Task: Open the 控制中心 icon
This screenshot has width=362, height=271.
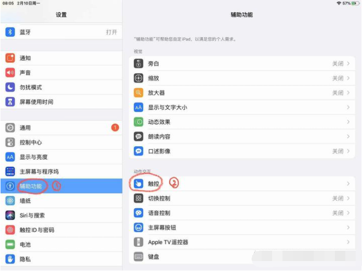Action: click(x=10, y=143)
